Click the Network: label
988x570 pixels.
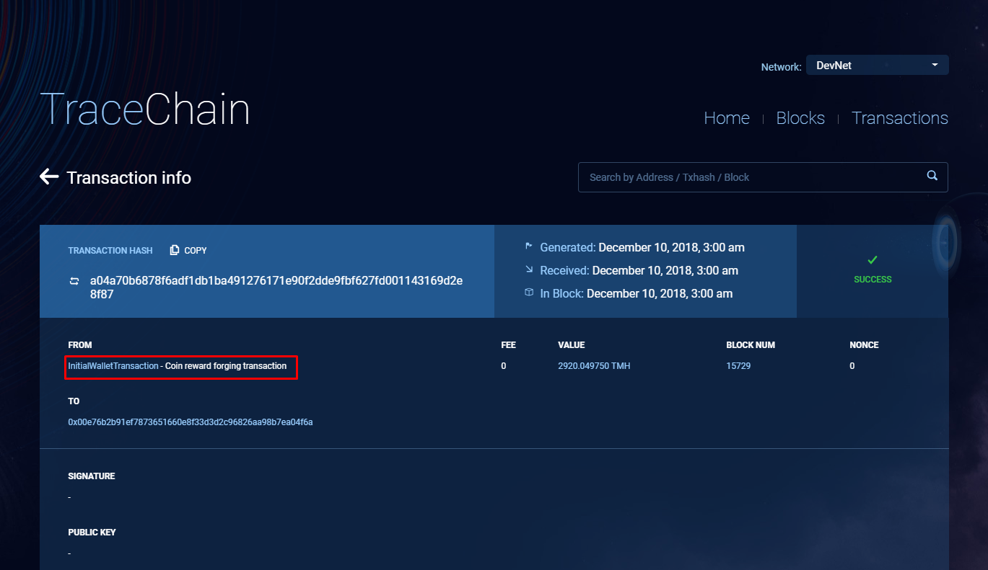point(781,67)
